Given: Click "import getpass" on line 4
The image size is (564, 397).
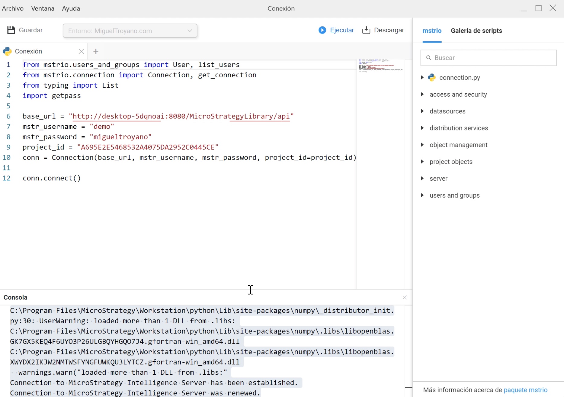Looking at the screenshot, I should coord(52,96).
